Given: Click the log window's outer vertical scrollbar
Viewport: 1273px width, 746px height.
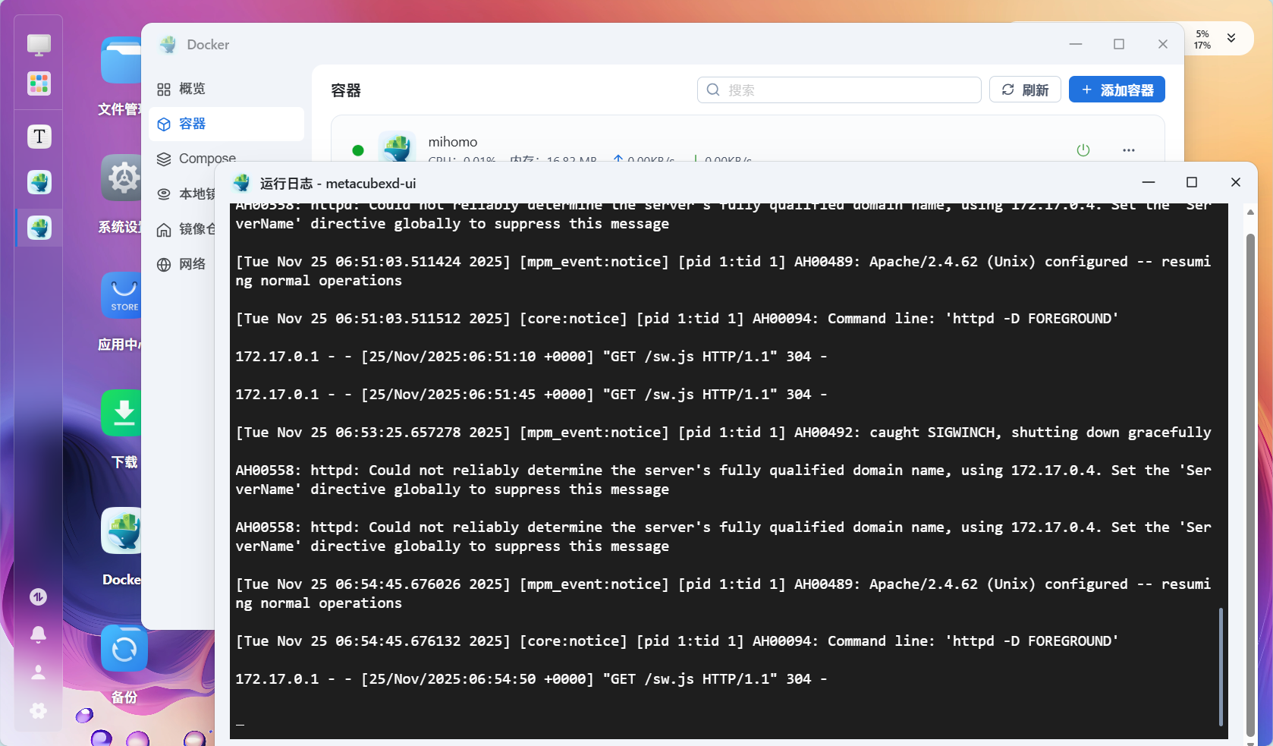Looking at the screenshot, I should [1250, 486].
